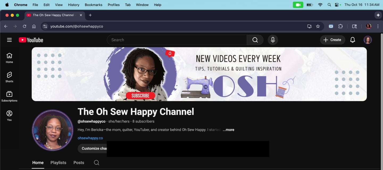Switch to the Posts tab
Viewport: 383px width, 170px height.
click(x=79, y=163)
